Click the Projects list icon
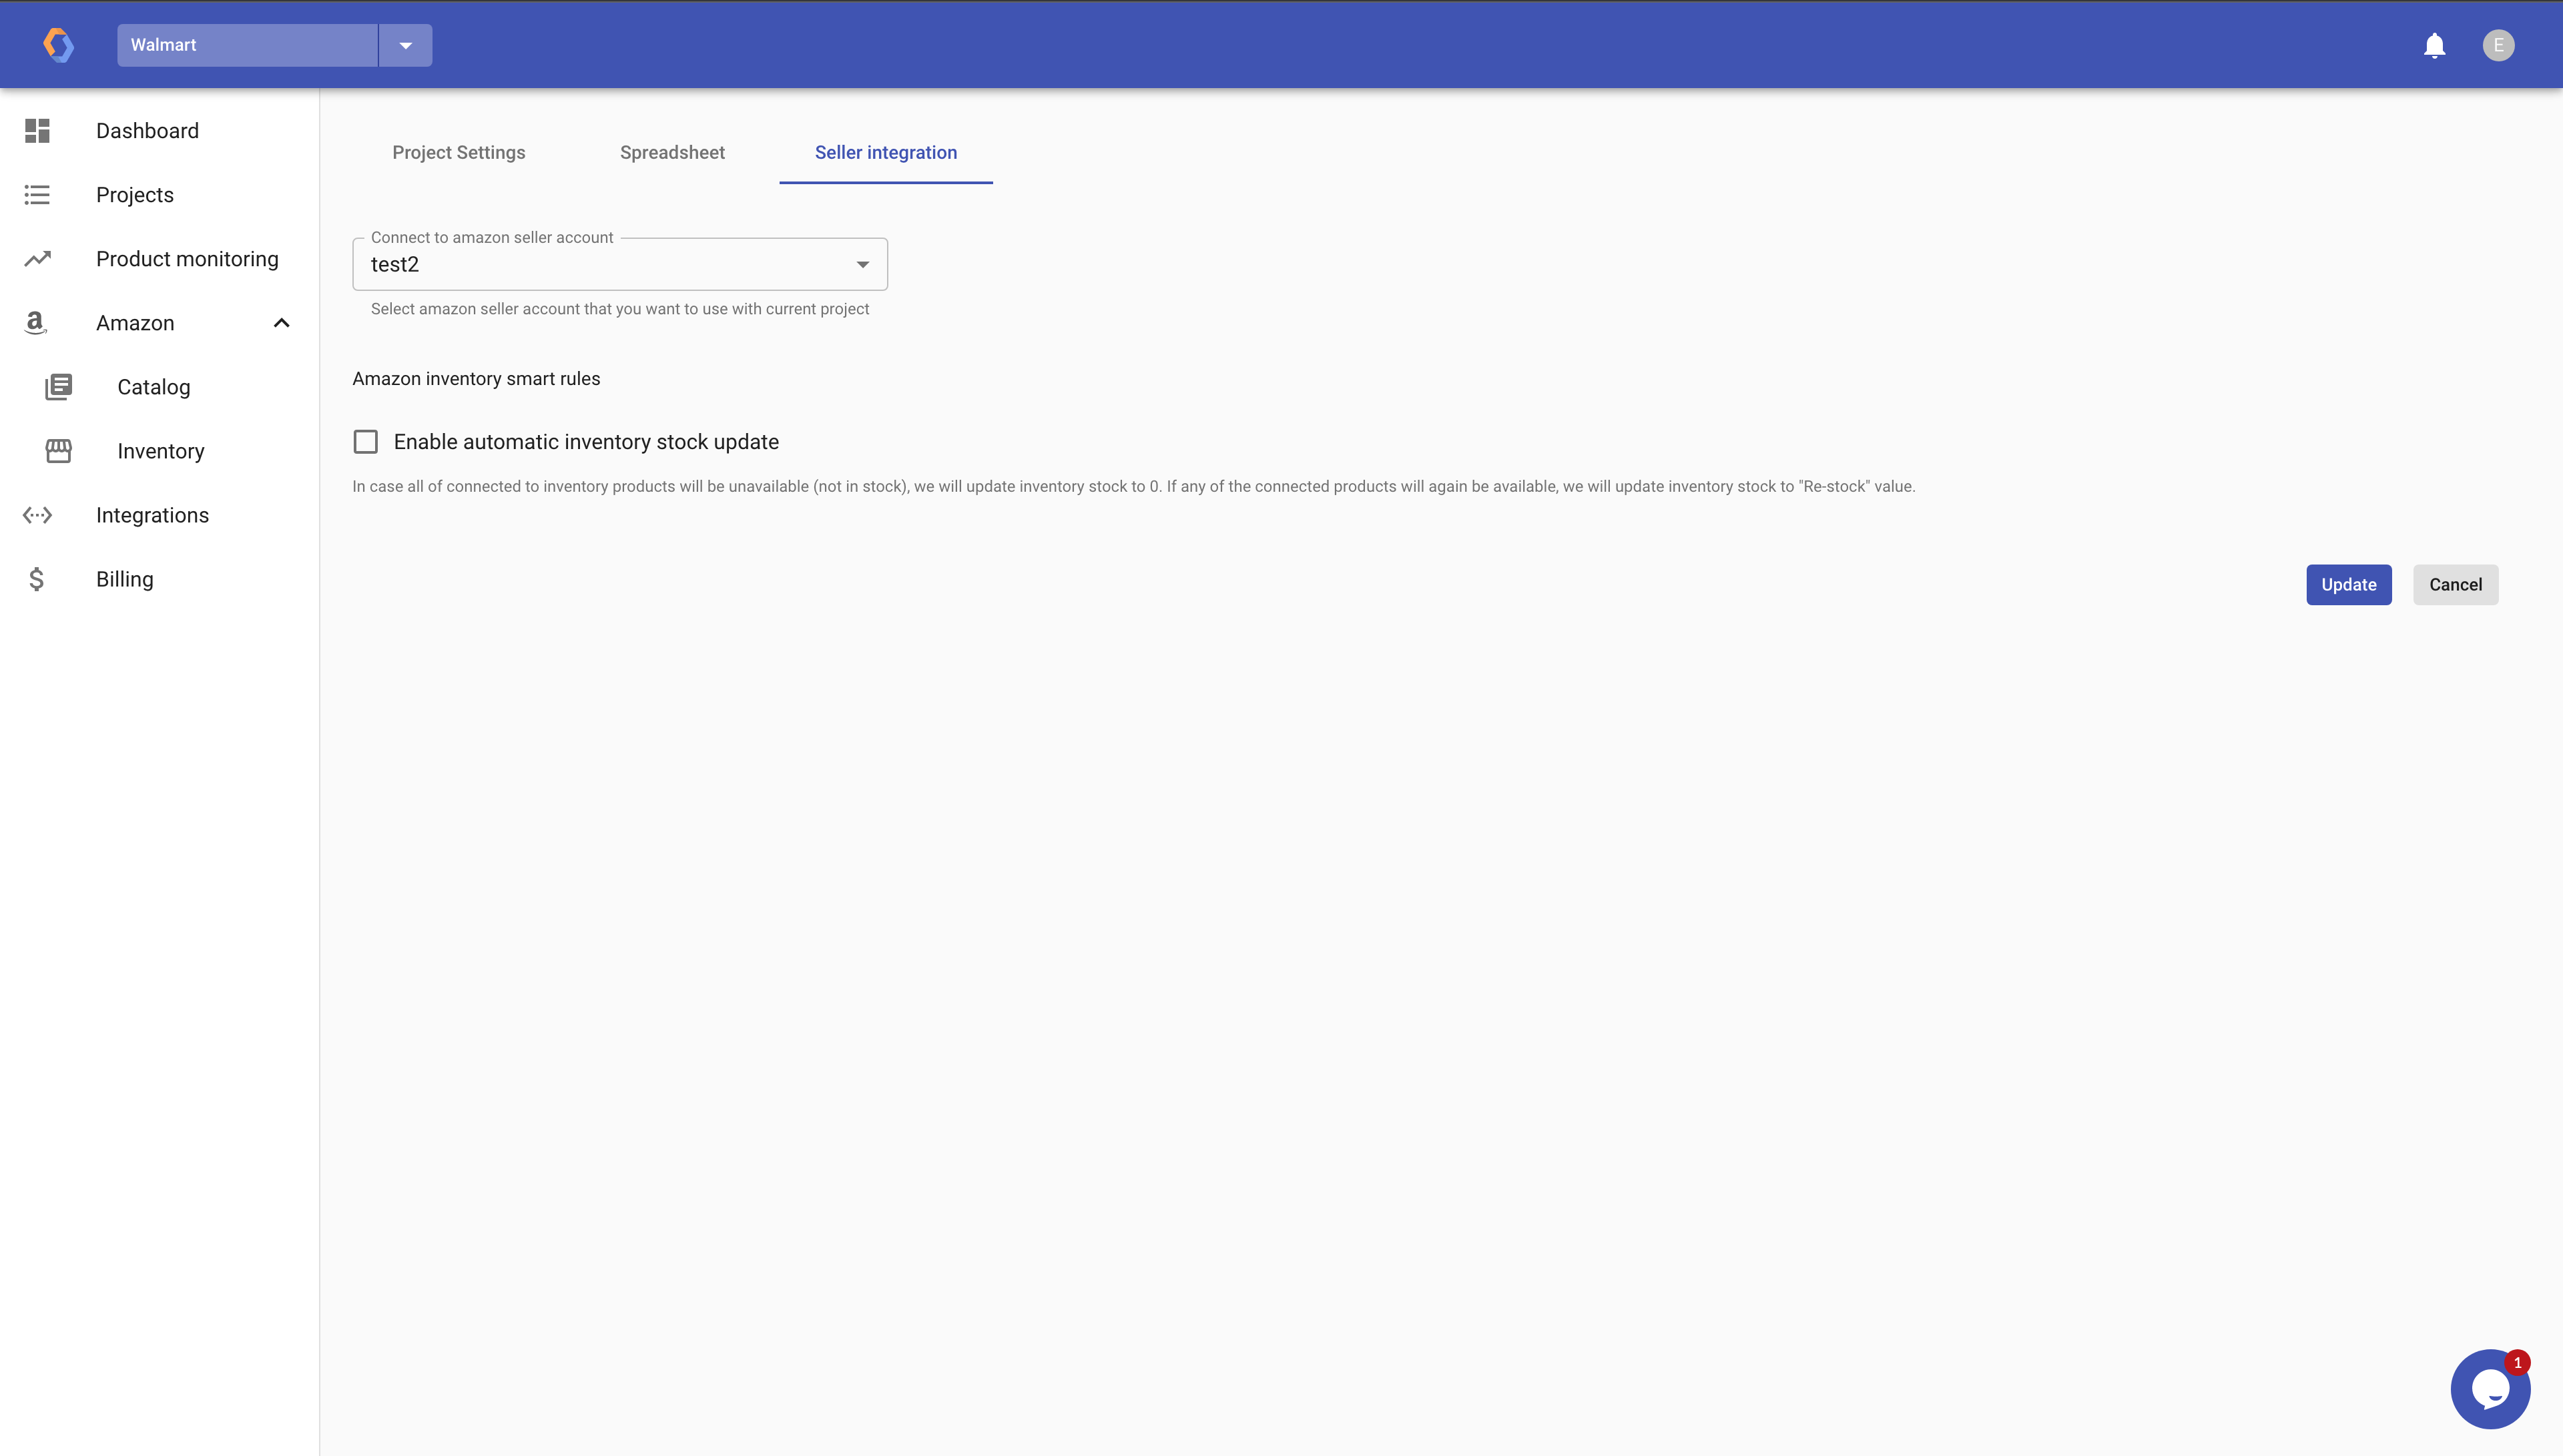 37,195
